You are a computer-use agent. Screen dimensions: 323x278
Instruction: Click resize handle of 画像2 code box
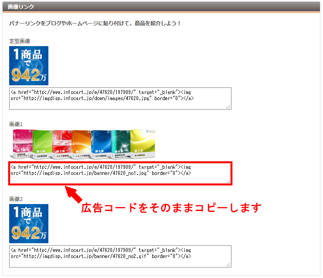pos(228,265)
